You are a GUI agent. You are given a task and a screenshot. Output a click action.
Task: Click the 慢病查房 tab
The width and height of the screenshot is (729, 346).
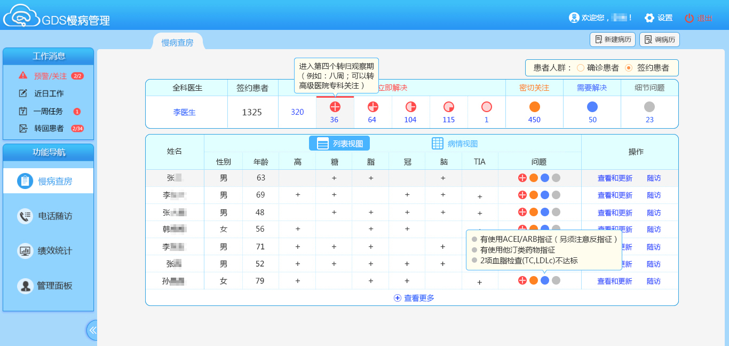click(x=178, y=43)
